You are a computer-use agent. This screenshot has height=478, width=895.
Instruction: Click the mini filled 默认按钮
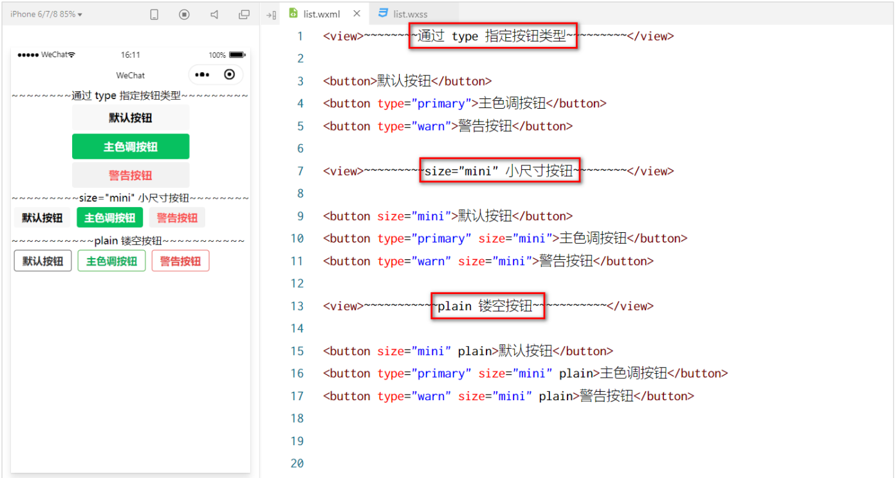42,217
